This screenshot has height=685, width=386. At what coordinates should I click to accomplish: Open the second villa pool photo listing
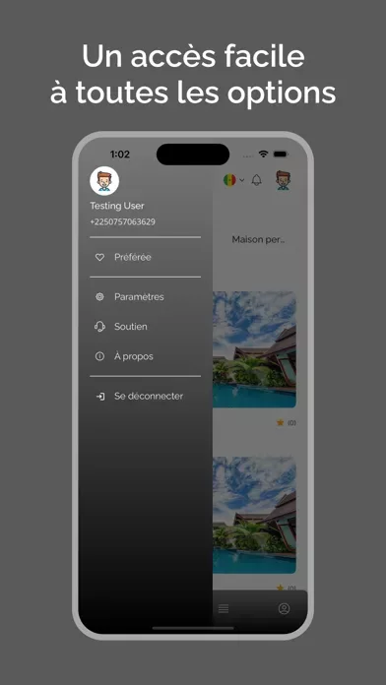(x=254, y=515)
